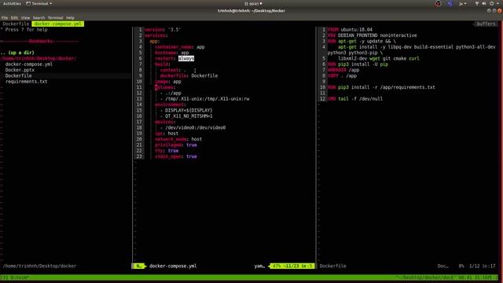
Task: Open the Edit menu
Action: point(14,17)
